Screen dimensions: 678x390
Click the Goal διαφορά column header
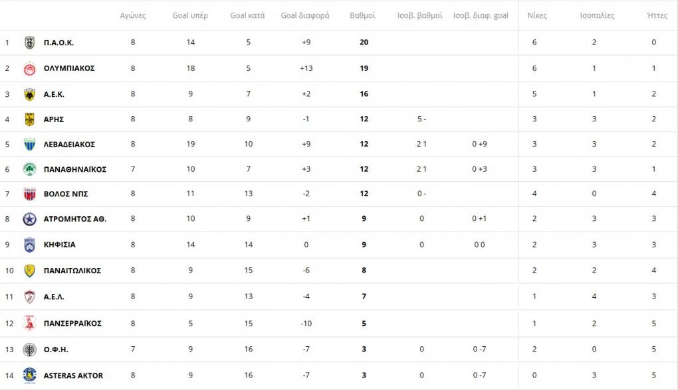[x=305, y=15]
